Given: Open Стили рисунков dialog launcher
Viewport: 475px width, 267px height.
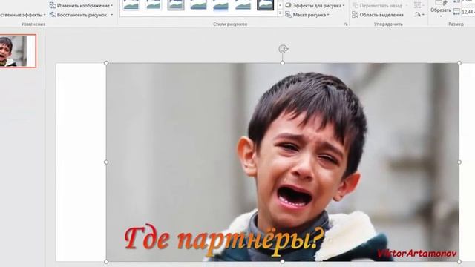Looking at the screenshot, I should tap(346, 24).
